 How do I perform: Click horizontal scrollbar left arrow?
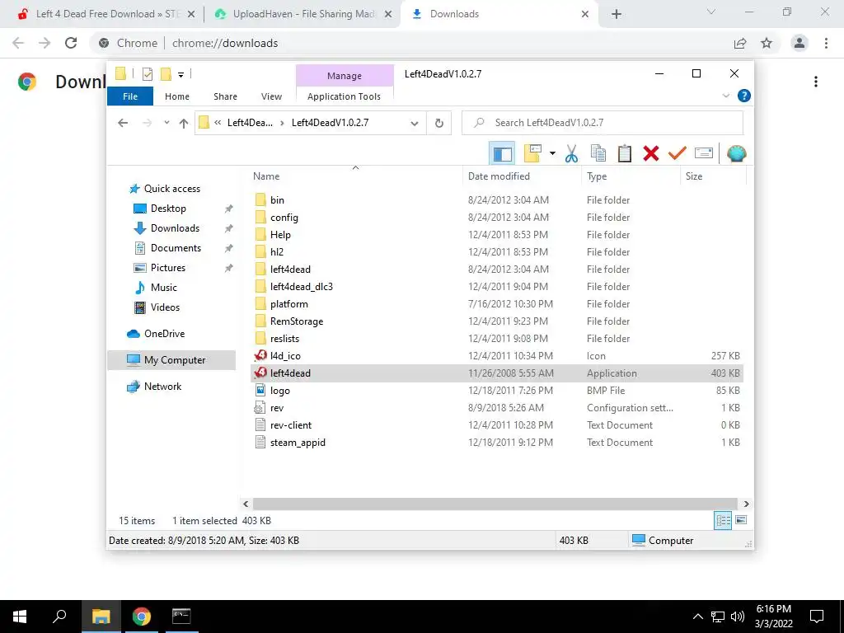(246, 504)
